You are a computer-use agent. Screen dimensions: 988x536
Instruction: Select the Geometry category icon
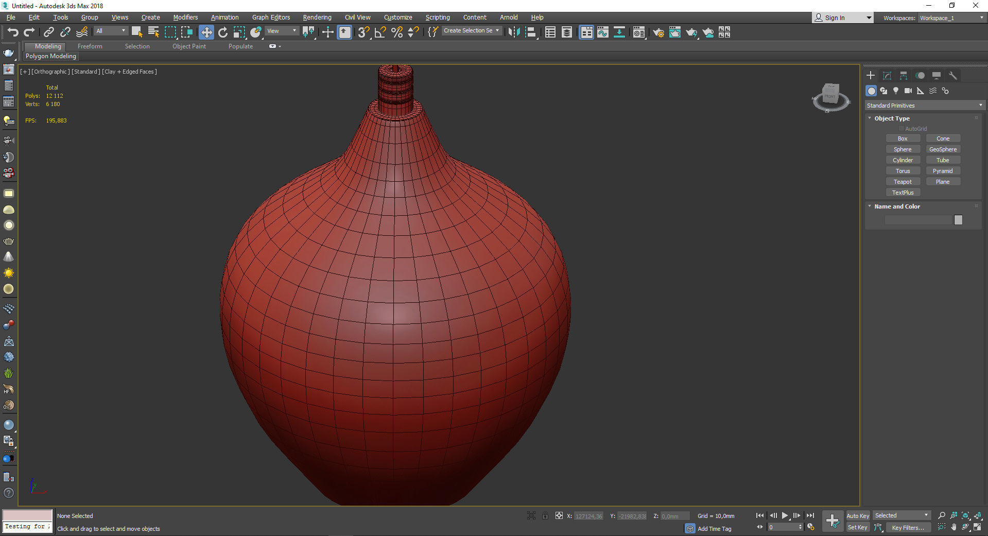pyautogui.click(x=871, y=91)
